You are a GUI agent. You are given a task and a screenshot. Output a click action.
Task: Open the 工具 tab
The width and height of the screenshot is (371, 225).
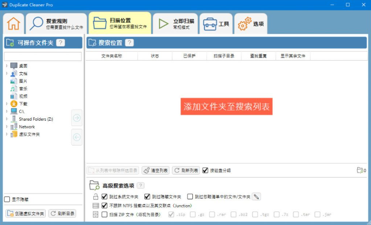coord(216,24)
